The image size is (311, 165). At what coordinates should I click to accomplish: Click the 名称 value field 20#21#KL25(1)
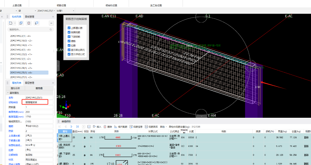click(x=39, y=98)
